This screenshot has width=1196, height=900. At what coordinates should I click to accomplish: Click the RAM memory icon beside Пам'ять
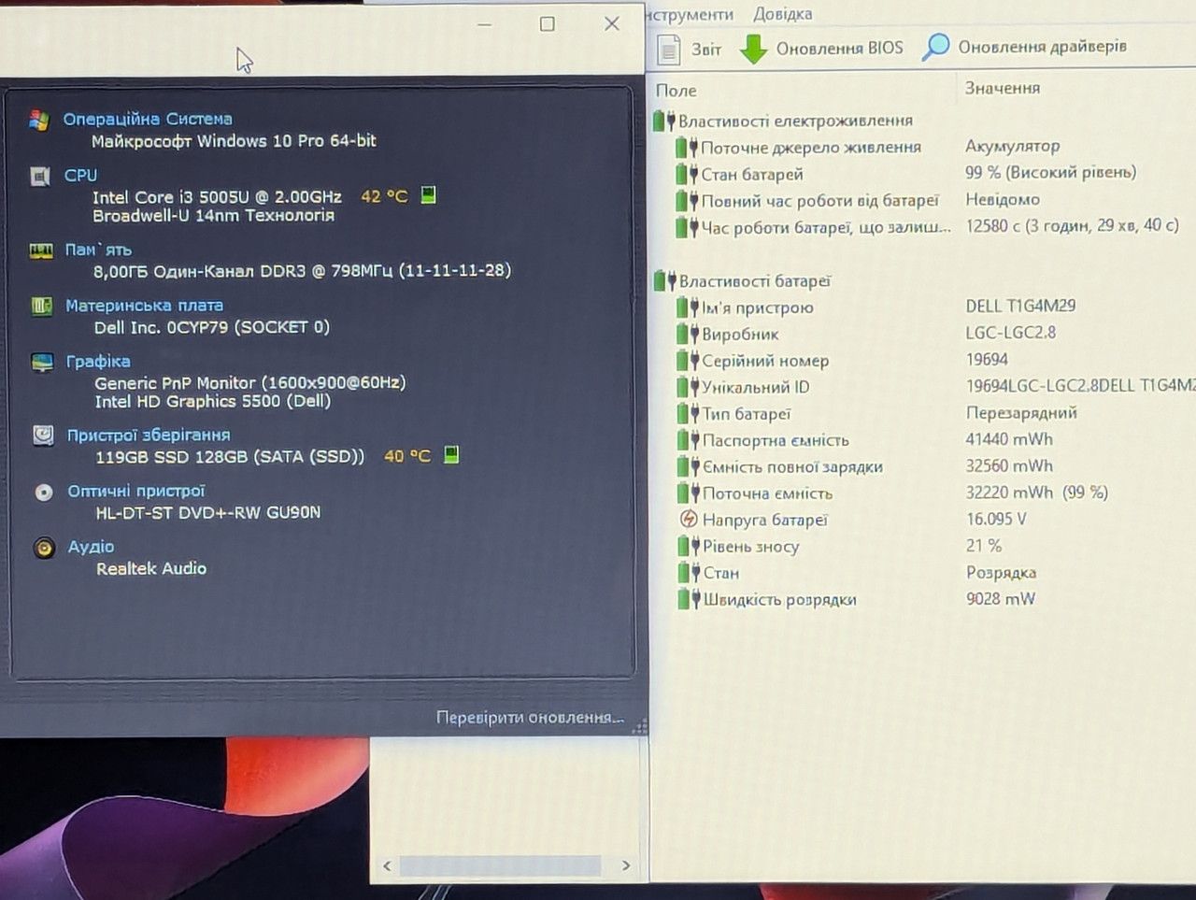[x=41, y=250]
